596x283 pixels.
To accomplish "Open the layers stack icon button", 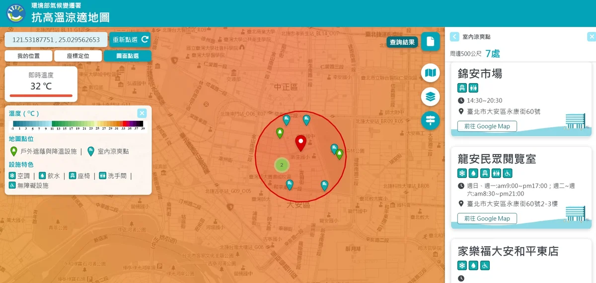I will tap(430, 96).
